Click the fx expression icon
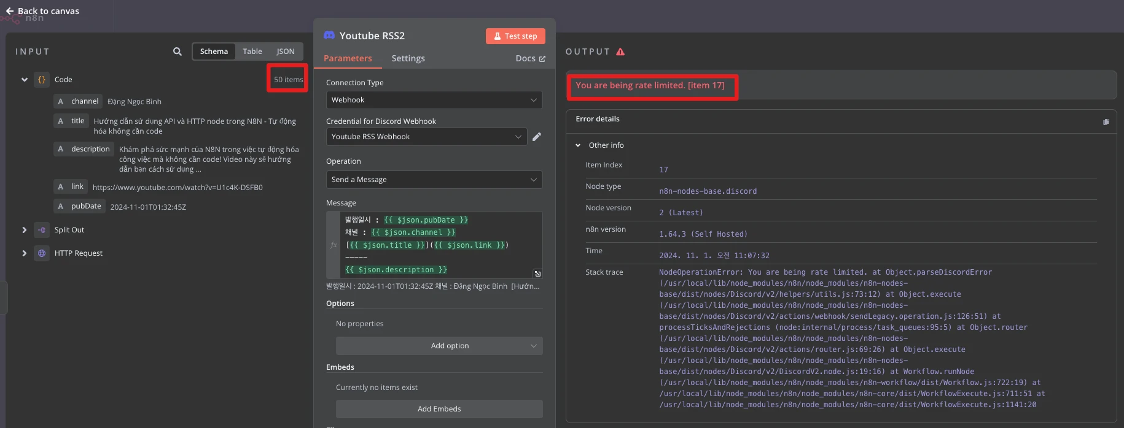 (334, 245)
